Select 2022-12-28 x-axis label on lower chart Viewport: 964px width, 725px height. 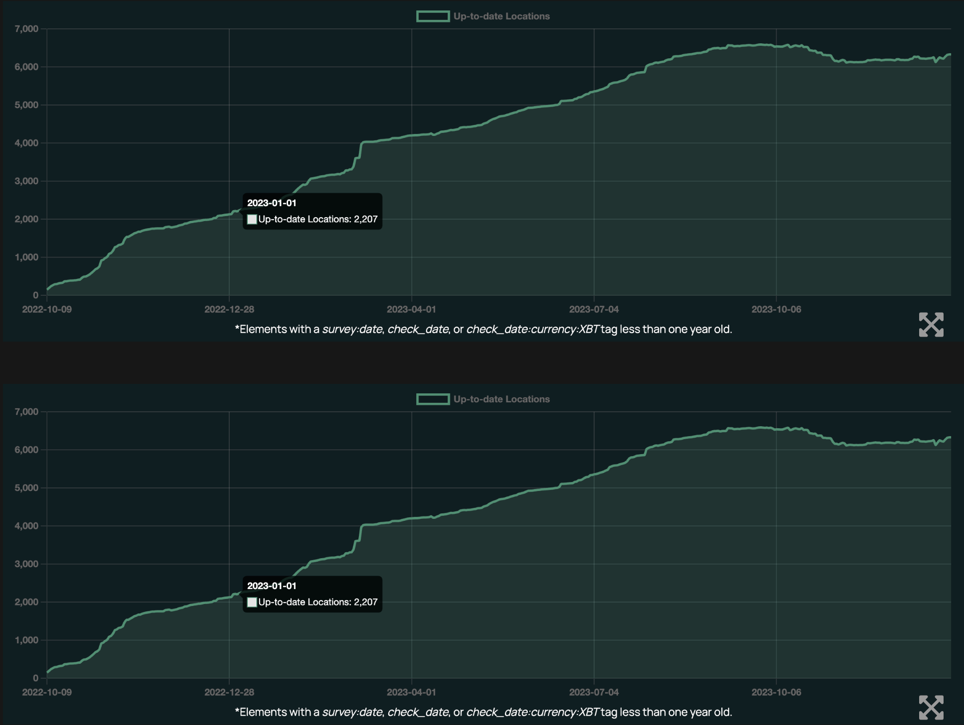point(229,692)
